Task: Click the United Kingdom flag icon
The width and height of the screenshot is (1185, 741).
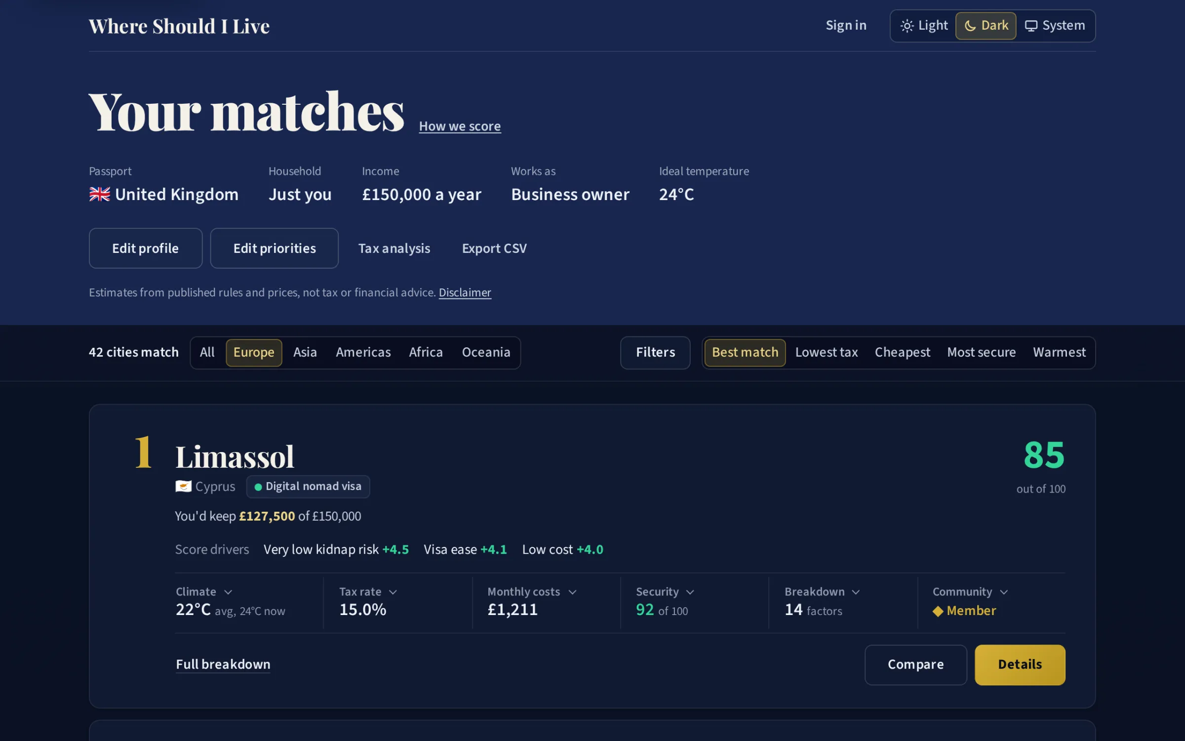Action: pyautogui.click(x=100, y=194)
